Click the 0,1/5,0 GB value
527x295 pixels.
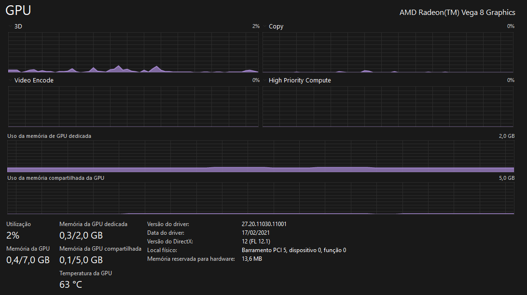81,260
